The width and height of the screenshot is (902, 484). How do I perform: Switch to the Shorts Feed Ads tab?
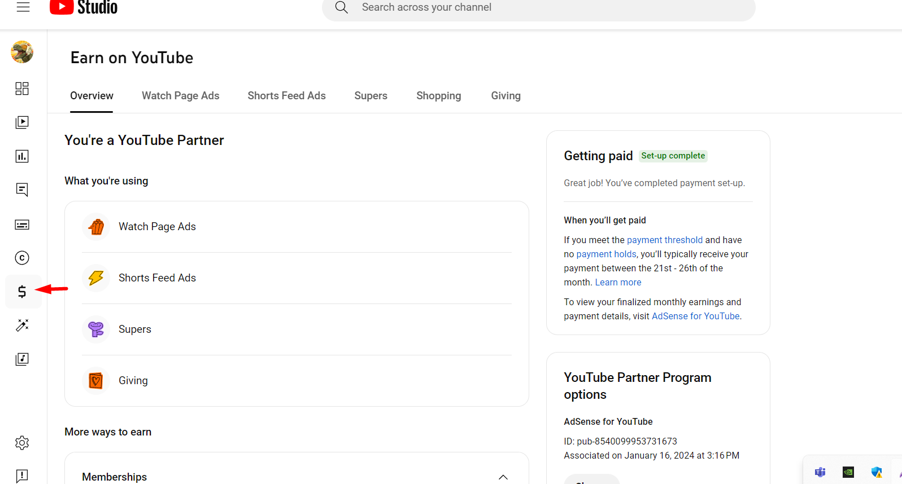[x=287, y=96]
